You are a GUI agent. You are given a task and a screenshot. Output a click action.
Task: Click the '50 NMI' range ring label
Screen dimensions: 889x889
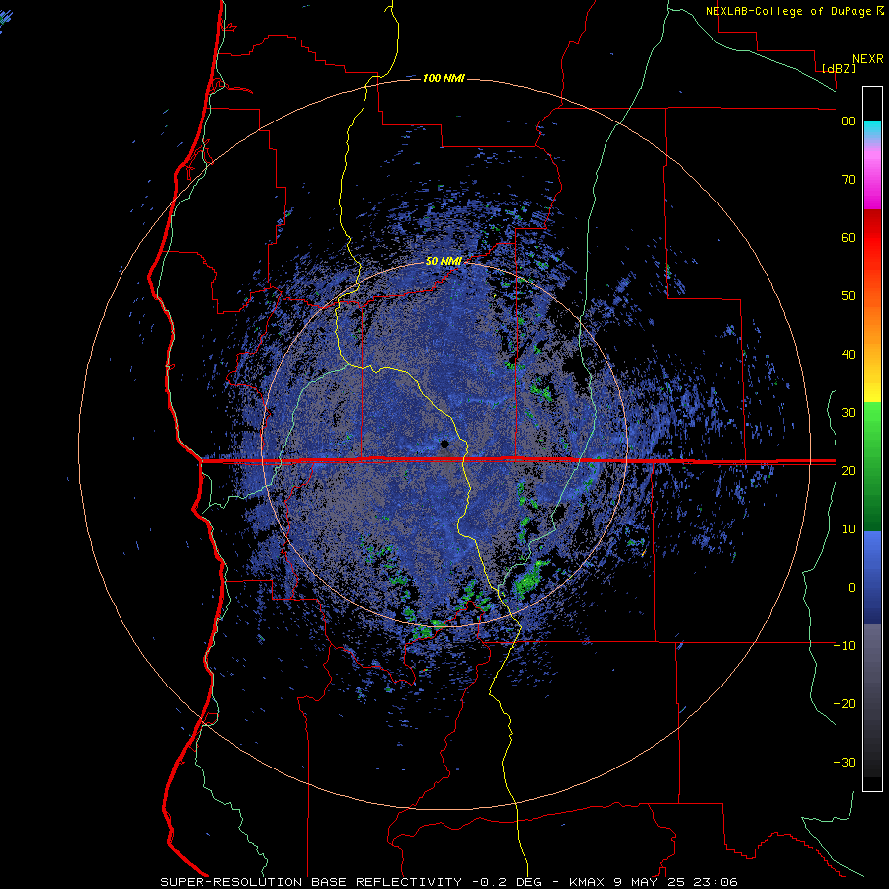pos(444,262)
